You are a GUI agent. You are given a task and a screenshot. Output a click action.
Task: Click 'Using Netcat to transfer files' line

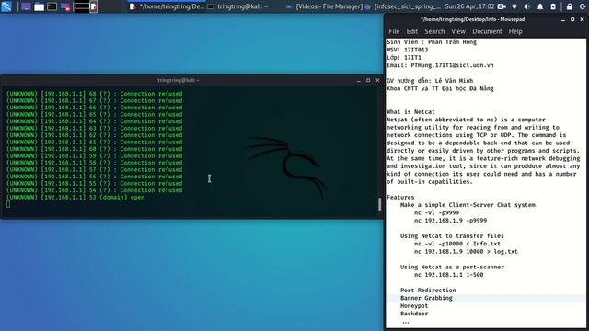452,236
